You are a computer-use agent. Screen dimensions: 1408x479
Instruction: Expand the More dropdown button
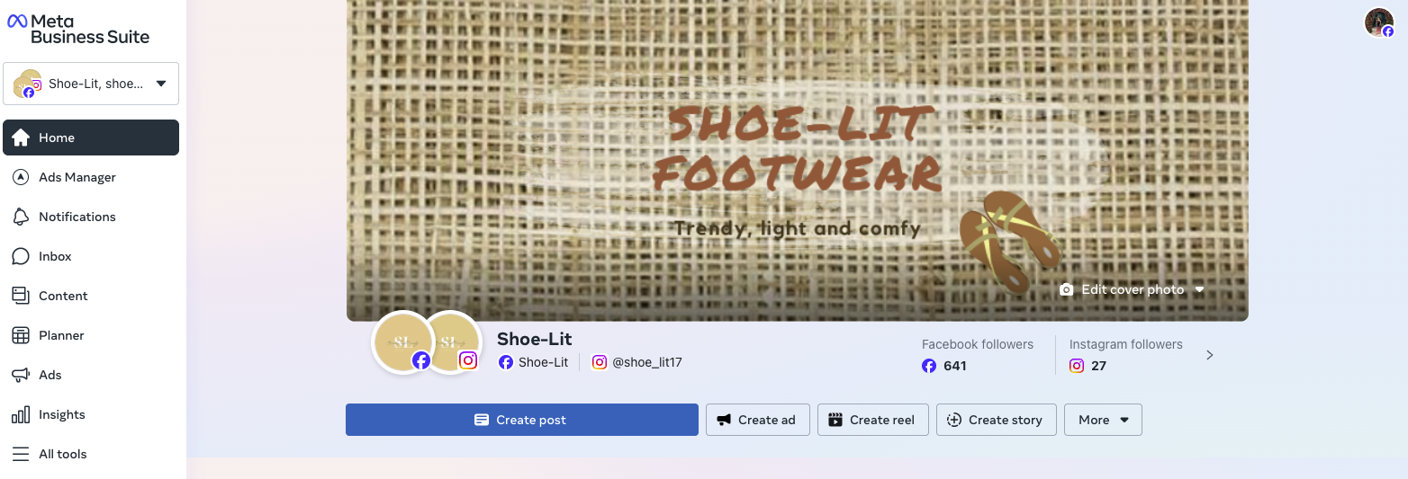[1103, 420]
